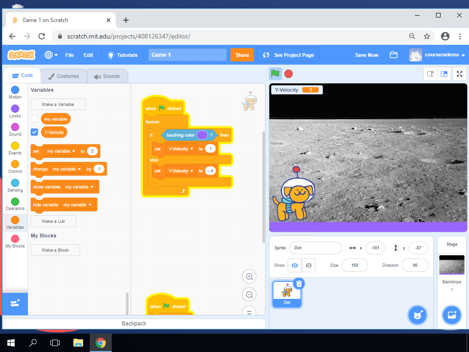The height and width of the screenshot is (352, 469).
Task: Check the my variable checkbox
Action: (x=34, y=119)
